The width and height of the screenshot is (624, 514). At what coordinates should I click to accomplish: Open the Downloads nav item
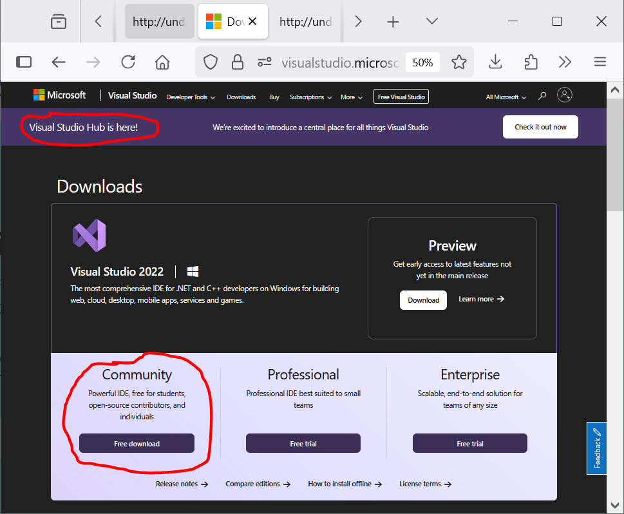click(241, 97)
